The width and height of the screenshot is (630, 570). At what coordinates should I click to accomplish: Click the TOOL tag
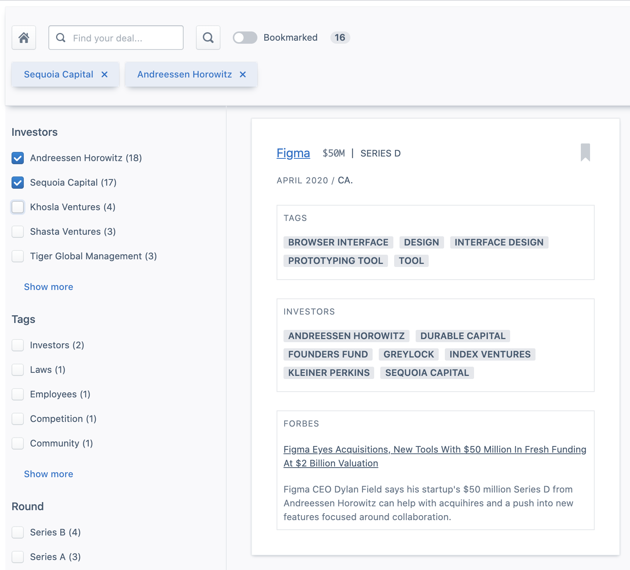411,261
